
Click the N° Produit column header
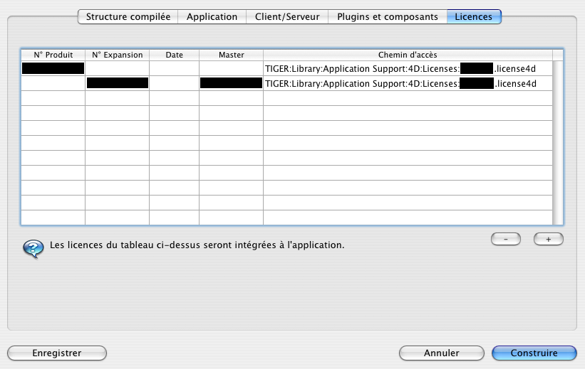click(53, 55)
